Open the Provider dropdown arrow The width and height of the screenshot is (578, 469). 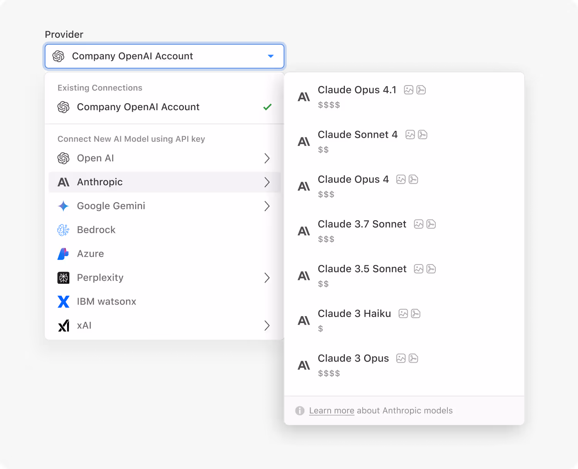point(271,56)
